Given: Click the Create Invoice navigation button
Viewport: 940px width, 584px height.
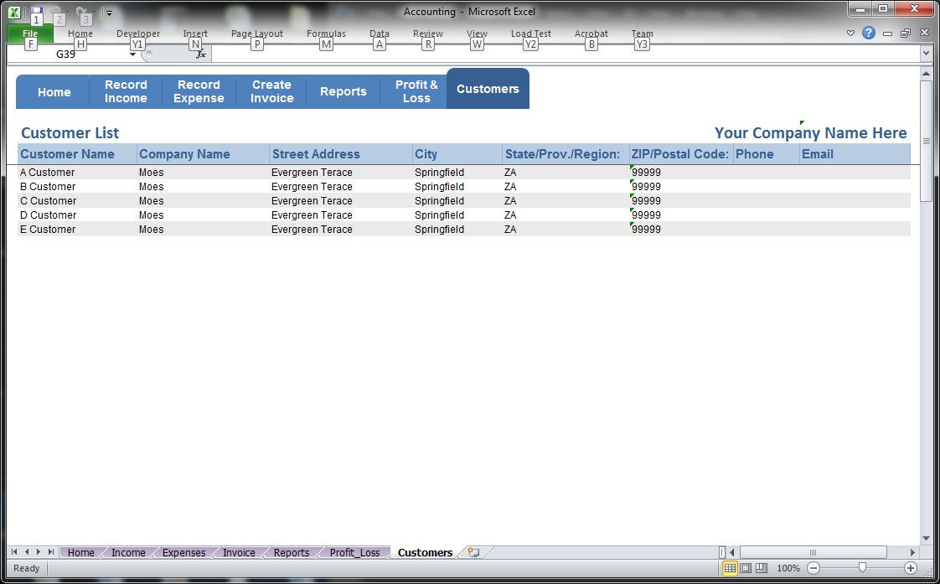Looking at the screenshot, I should (x=271, y=91).
